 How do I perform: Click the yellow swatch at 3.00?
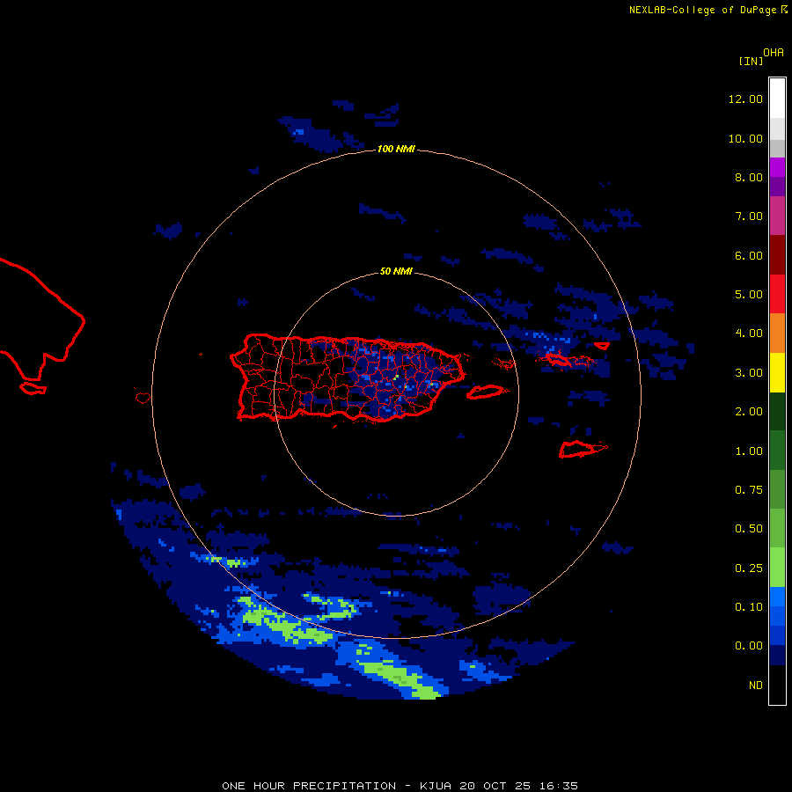point(777,372)
